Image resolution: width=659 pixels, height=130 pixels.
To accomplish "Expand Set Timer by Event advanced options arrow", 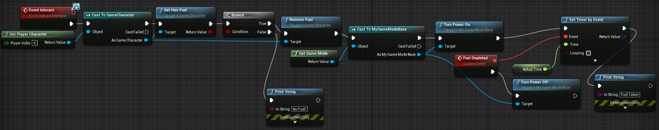I will click(595, 61).
